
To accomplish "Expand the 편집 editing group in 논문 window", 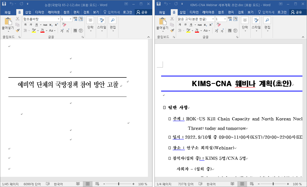I will tap(113, 24).
